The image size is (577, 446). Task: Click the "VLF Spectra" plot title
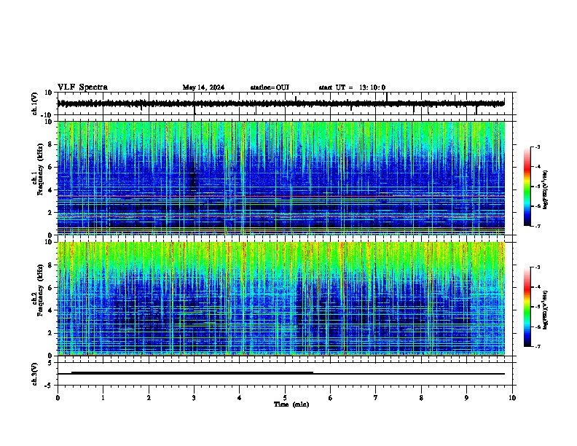(82, 87)
